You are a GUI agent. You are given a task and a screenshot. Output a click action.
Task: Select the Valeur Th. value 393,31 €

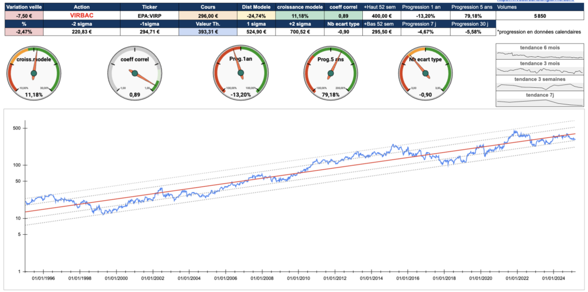coord(208,32)
